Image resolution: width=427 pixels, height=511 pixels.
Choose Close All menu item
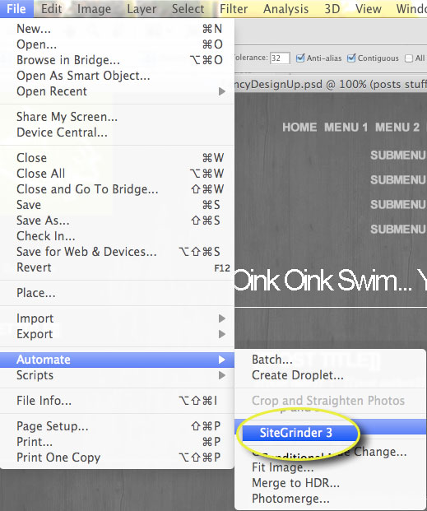117,174
